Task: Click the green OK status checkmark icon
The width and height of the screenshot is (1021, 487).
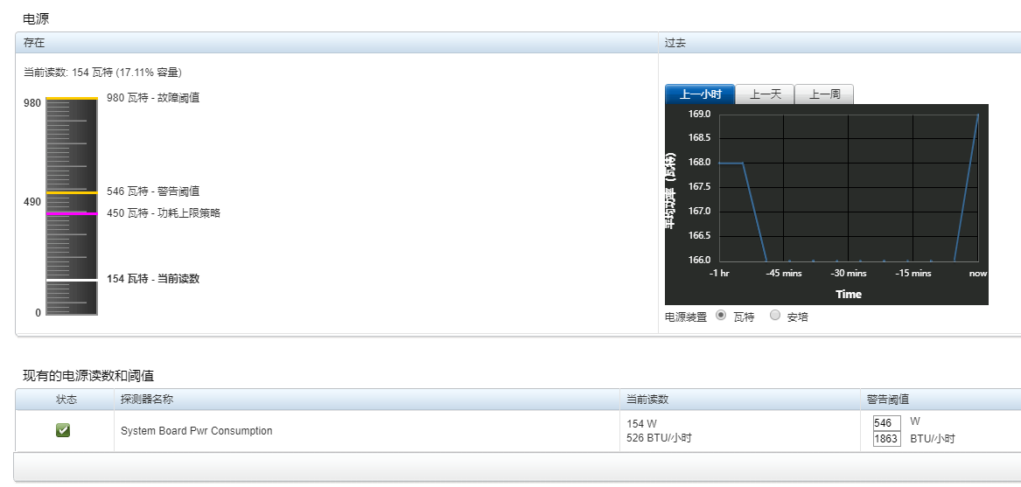Action: pos(63,430)
